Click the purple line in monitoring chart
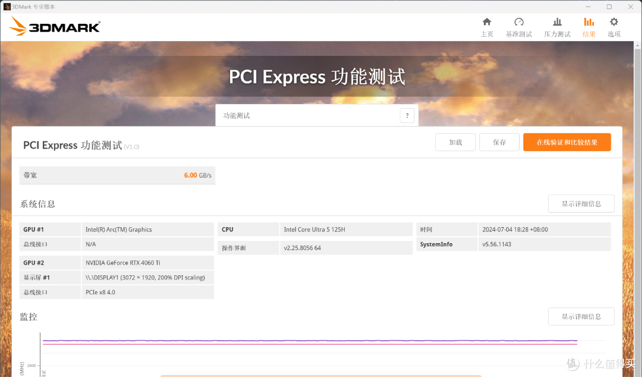This screenshot has height=377, width=642. 310,341
